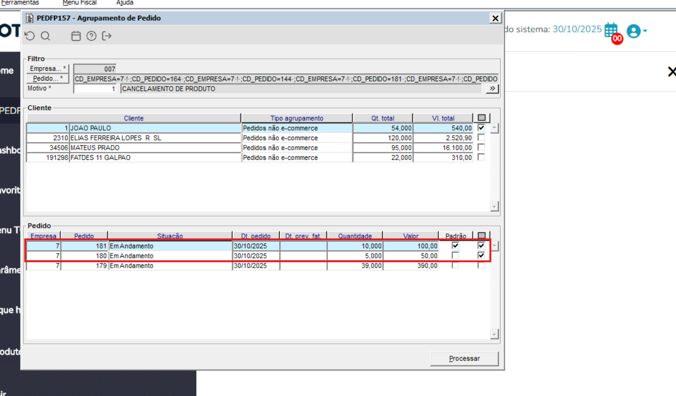Check the ELIAS FERREIRA LOPES client checkbox

[481, 138]
